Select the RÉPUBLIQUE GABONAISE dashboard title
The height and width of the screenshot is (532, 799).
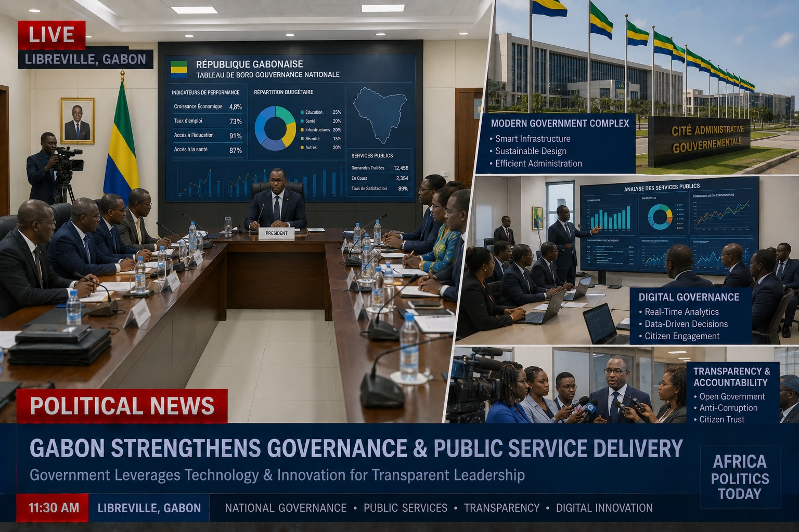click(x=249, y=64)
